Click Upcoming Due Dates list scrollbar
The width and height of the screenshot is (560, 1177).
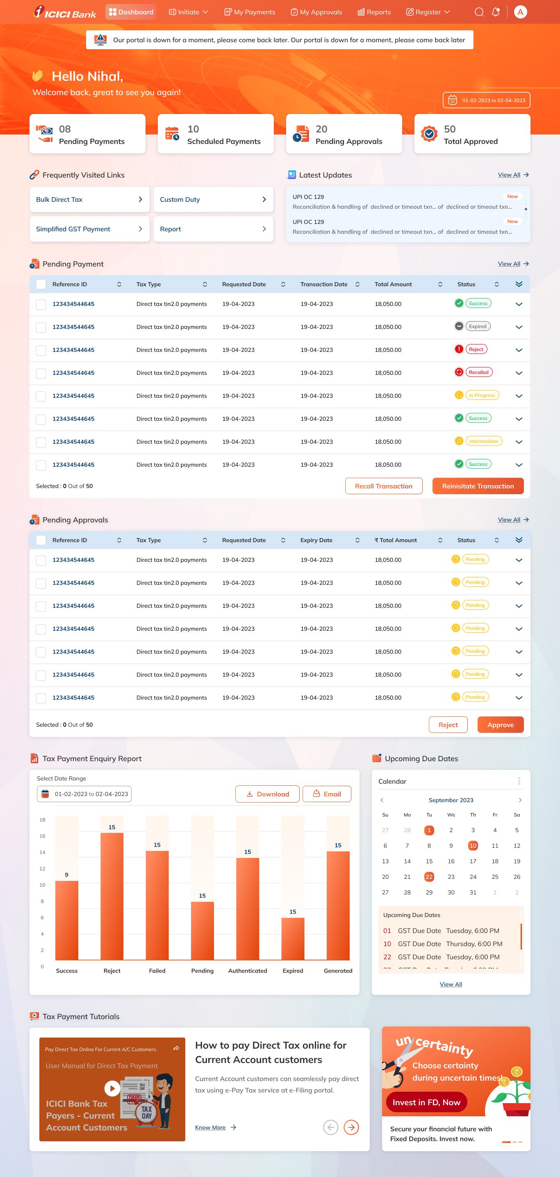[521, 936]
